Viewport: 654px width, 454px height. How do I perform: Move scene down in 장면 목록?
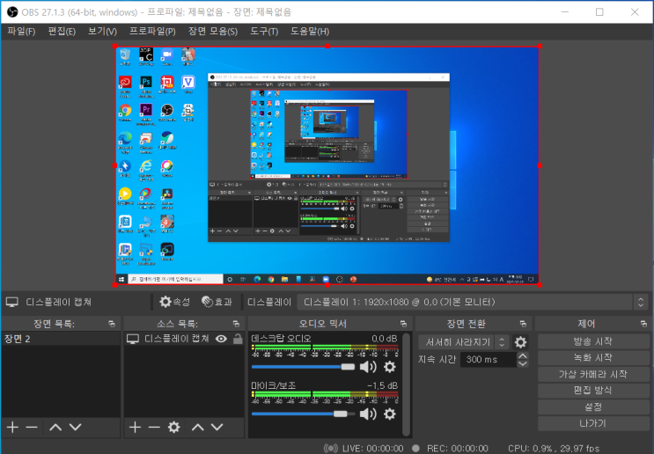pos(75,428)
